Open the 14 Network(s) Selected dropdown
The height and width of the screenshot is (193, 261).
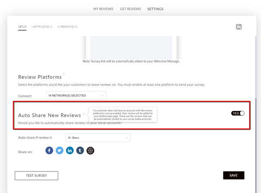point(76,95)
